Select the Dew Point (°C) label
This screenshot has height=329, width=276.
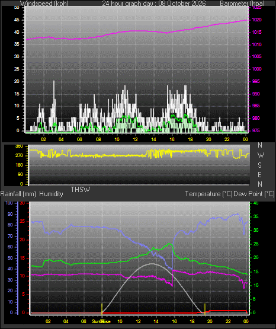pyautogui.click(x=254, y=194)
